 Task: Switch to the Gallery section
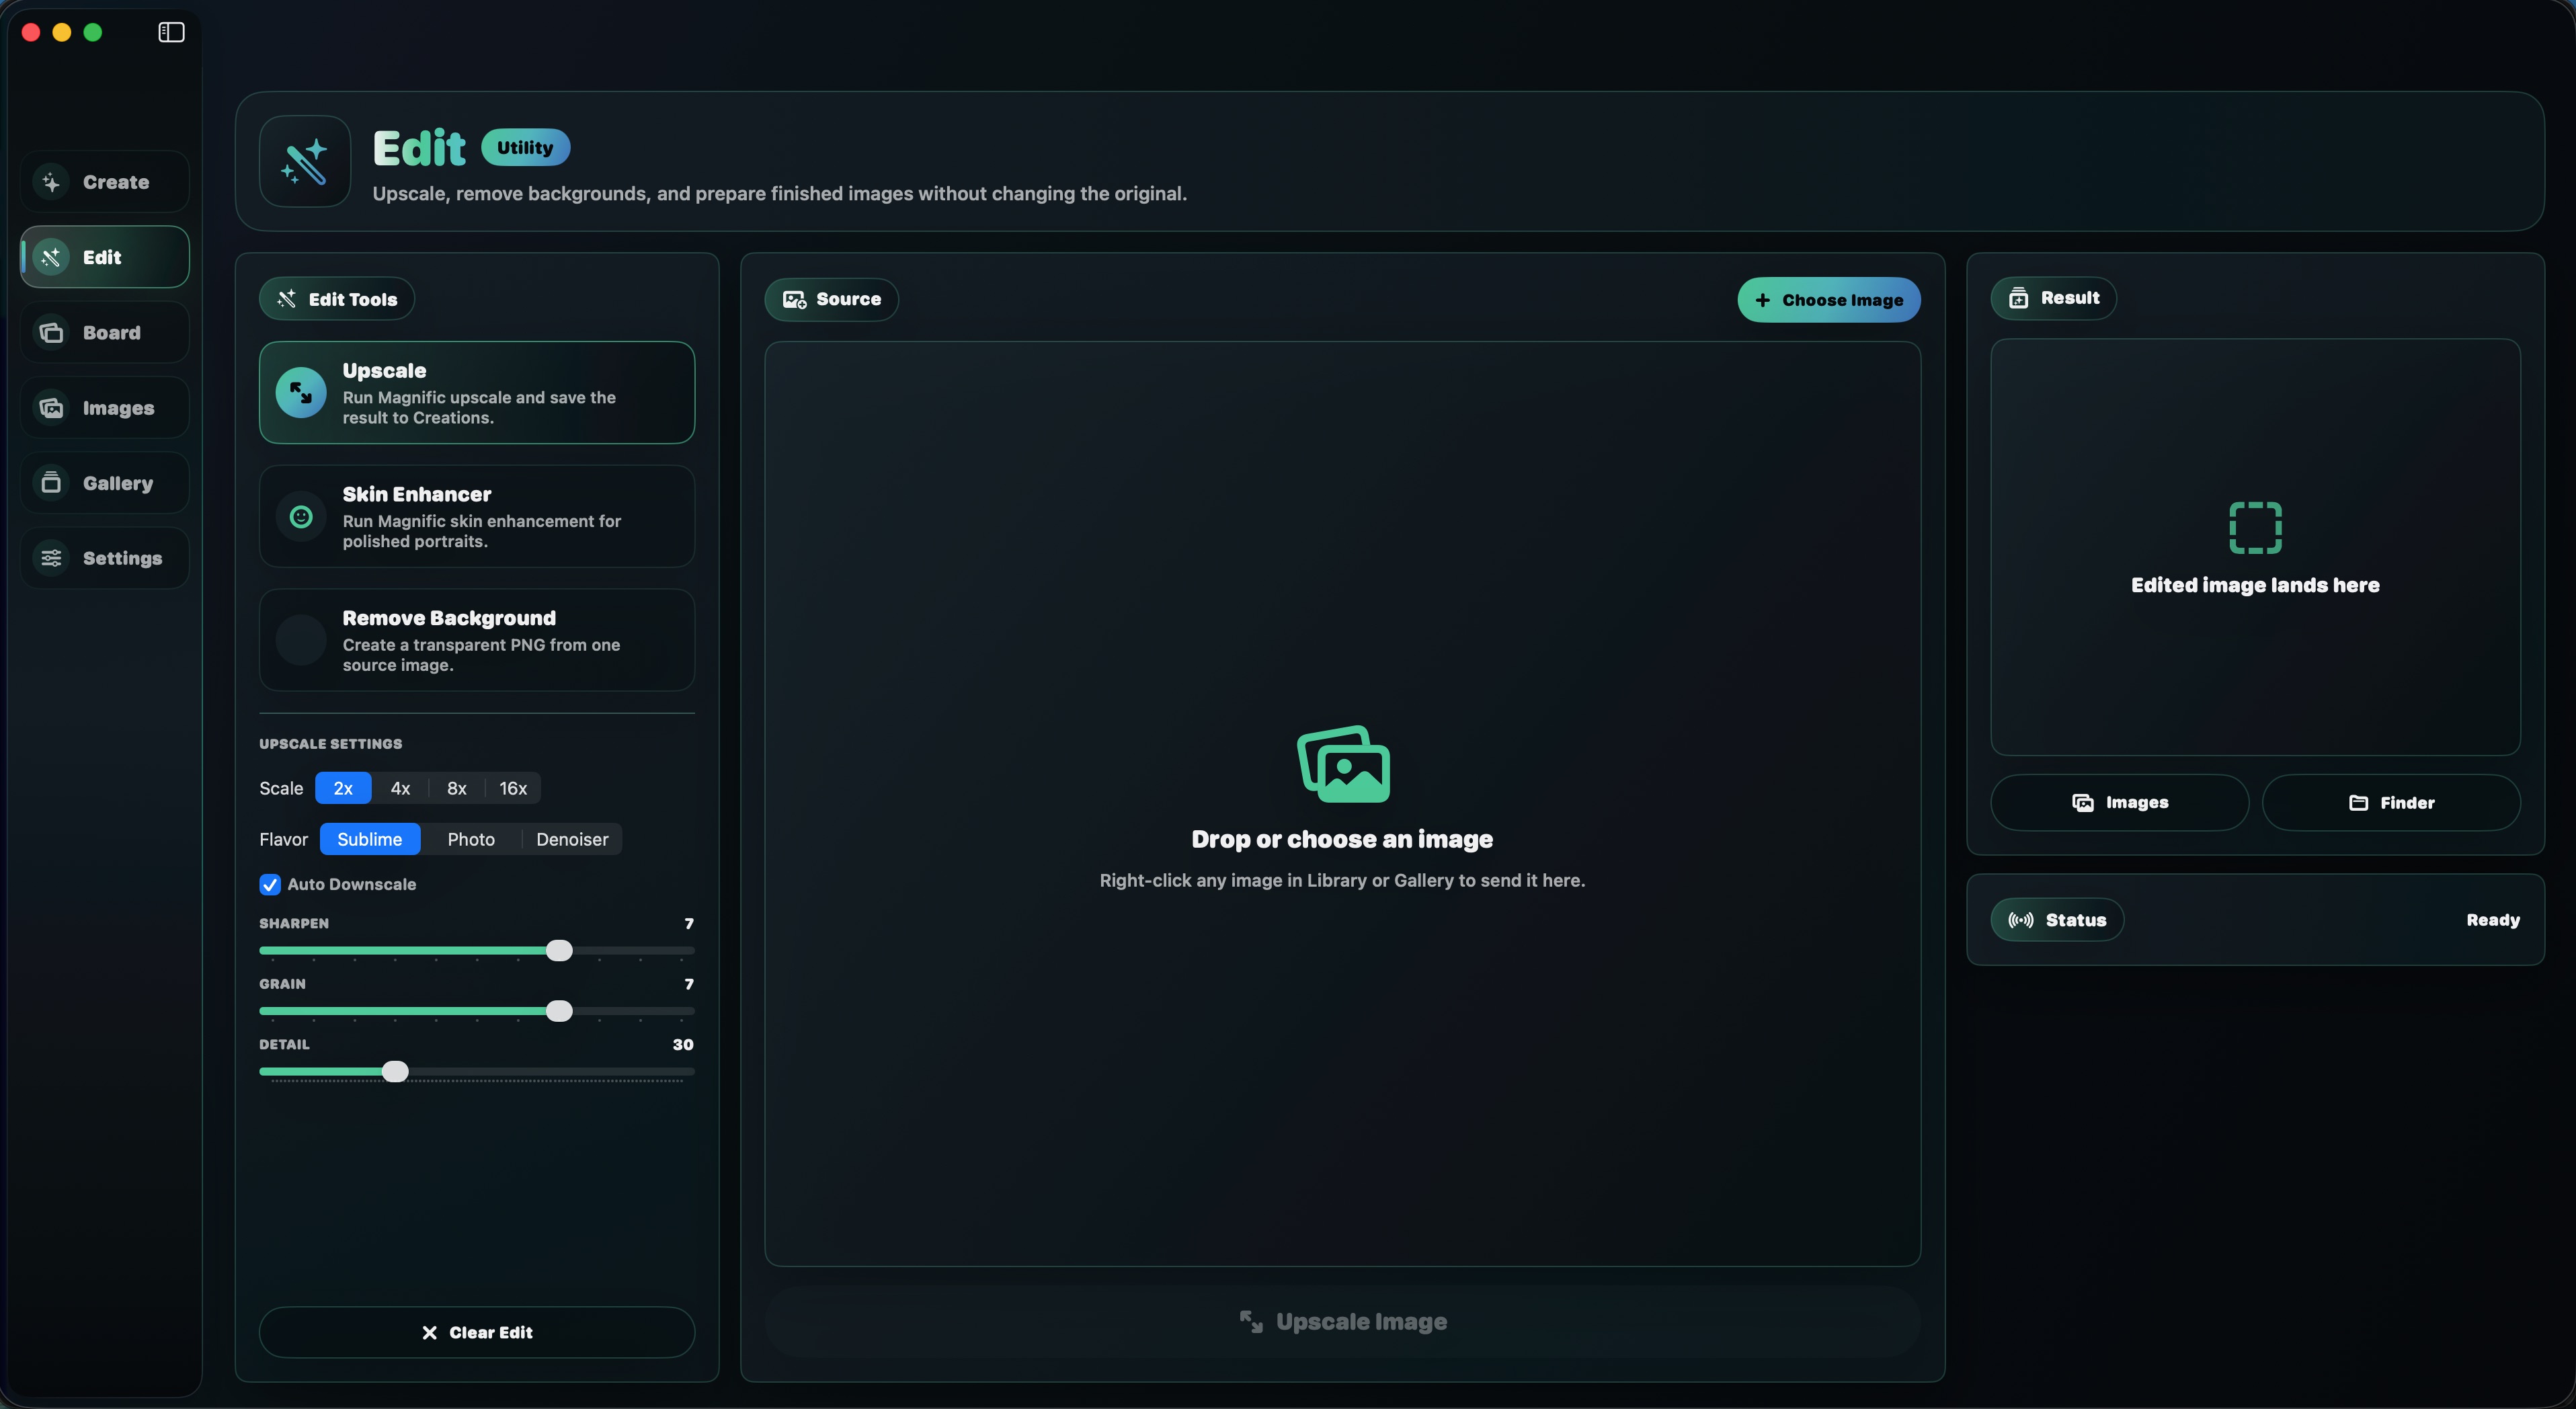point(104,483)
